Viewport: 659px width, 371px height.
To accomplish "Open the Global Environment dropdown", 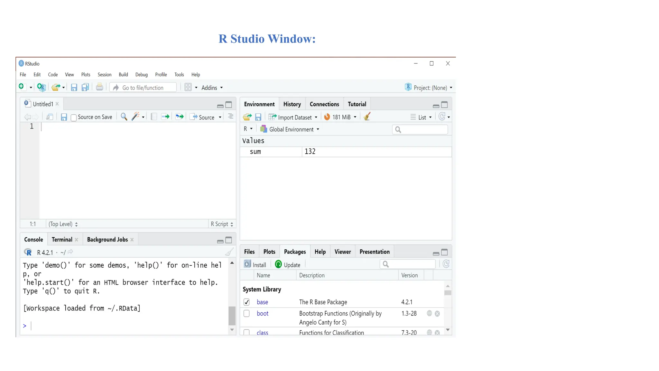I will coord(290,129).
